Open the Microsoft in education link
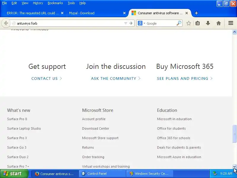The width and height of the screenshot is (237, 178). point(174,119)
